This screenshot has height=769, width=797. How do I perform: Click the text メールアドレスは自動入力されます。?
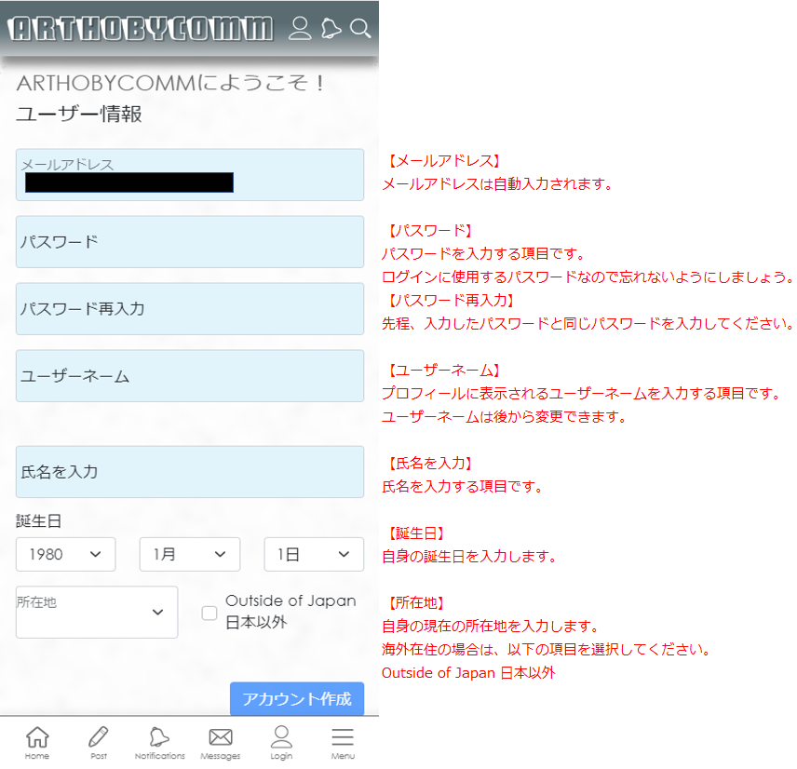[498, 184]
